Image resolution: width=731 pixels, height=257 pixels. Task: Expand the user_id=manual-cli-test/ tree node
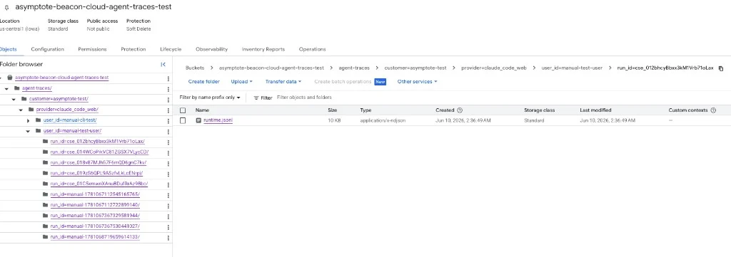click(28, 120)
